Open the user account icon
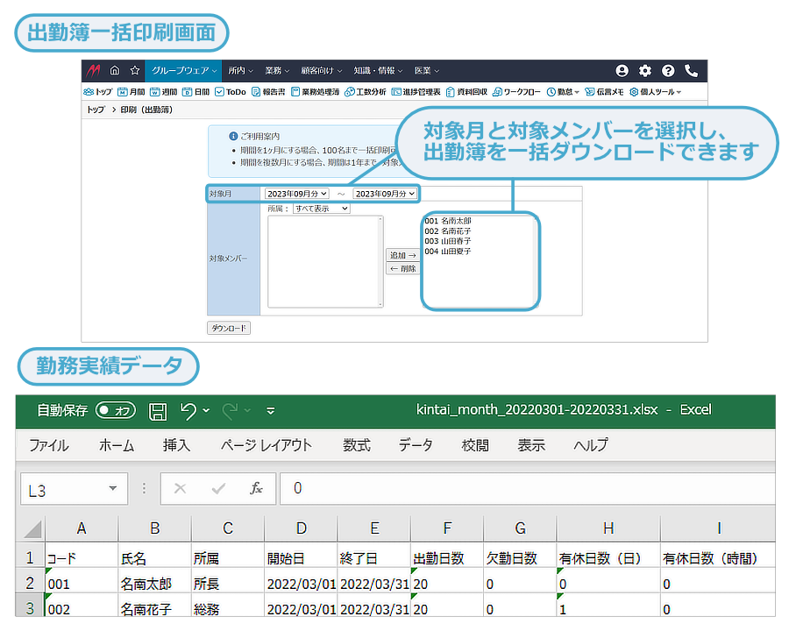789x631 pixels. 622,71
